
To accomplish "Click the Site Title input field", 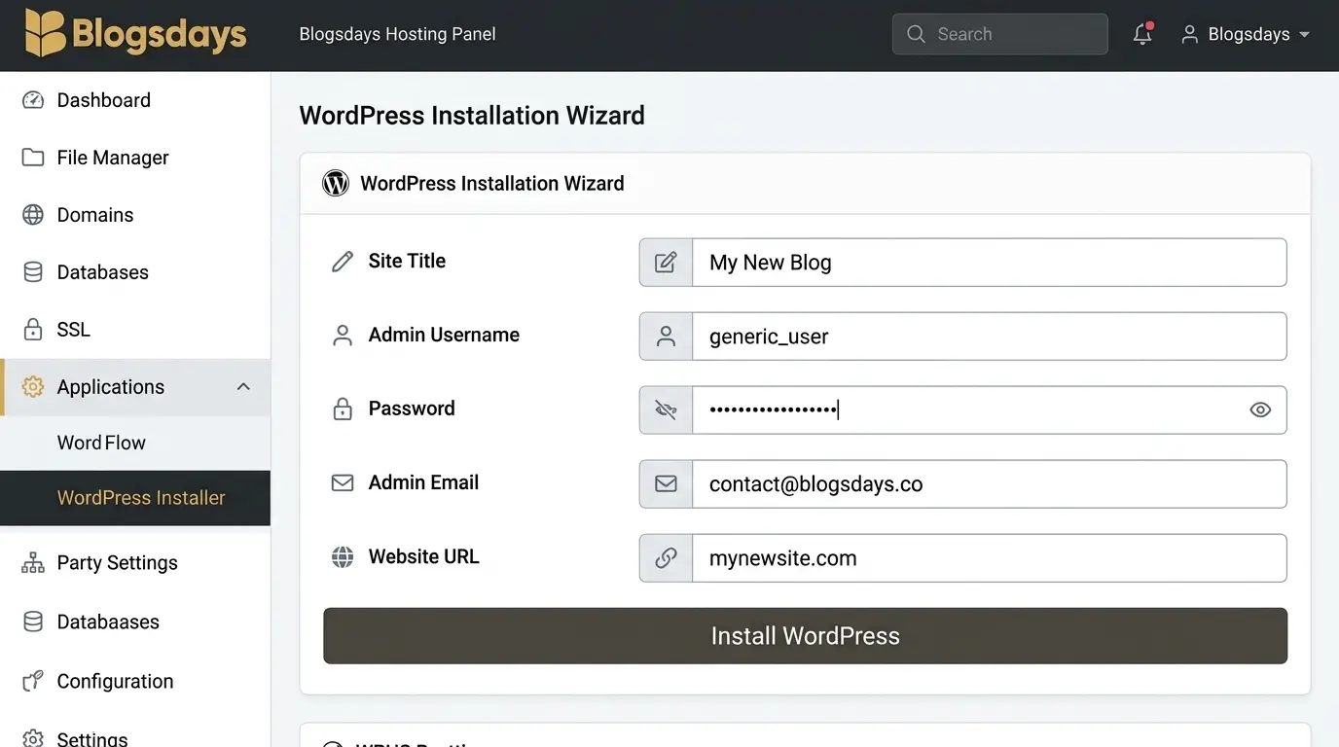I will (989, 263).
